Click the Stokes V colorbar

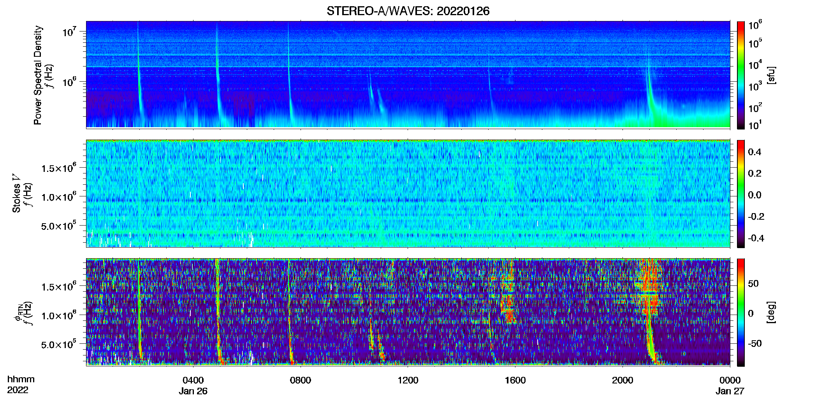741,194
